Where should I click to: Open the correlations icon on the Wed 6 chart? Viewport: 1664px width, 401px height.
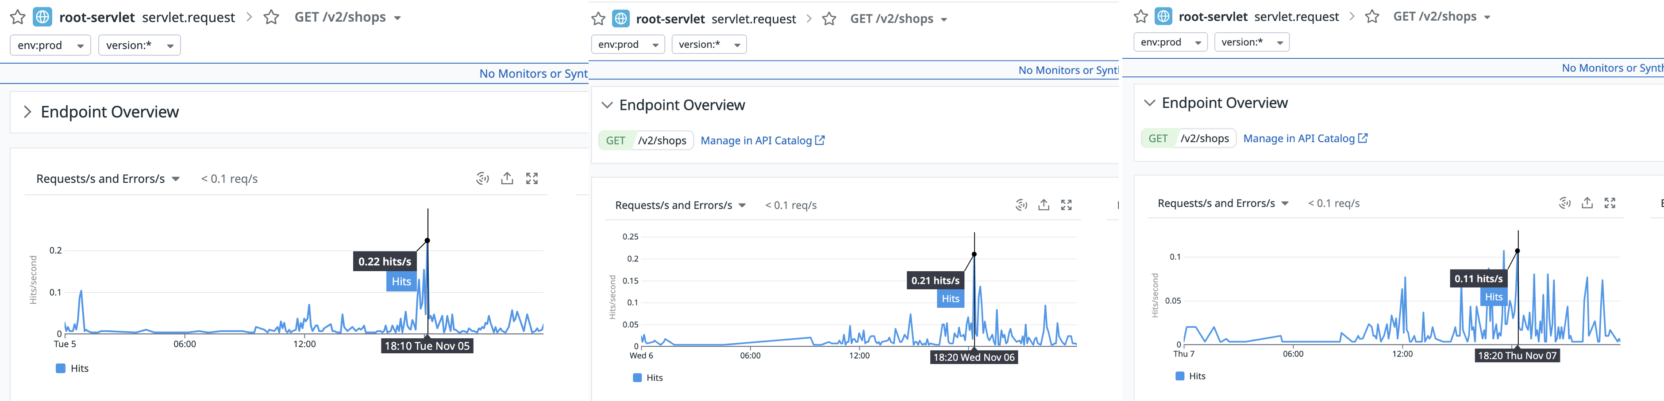[x=1021, y=205]
